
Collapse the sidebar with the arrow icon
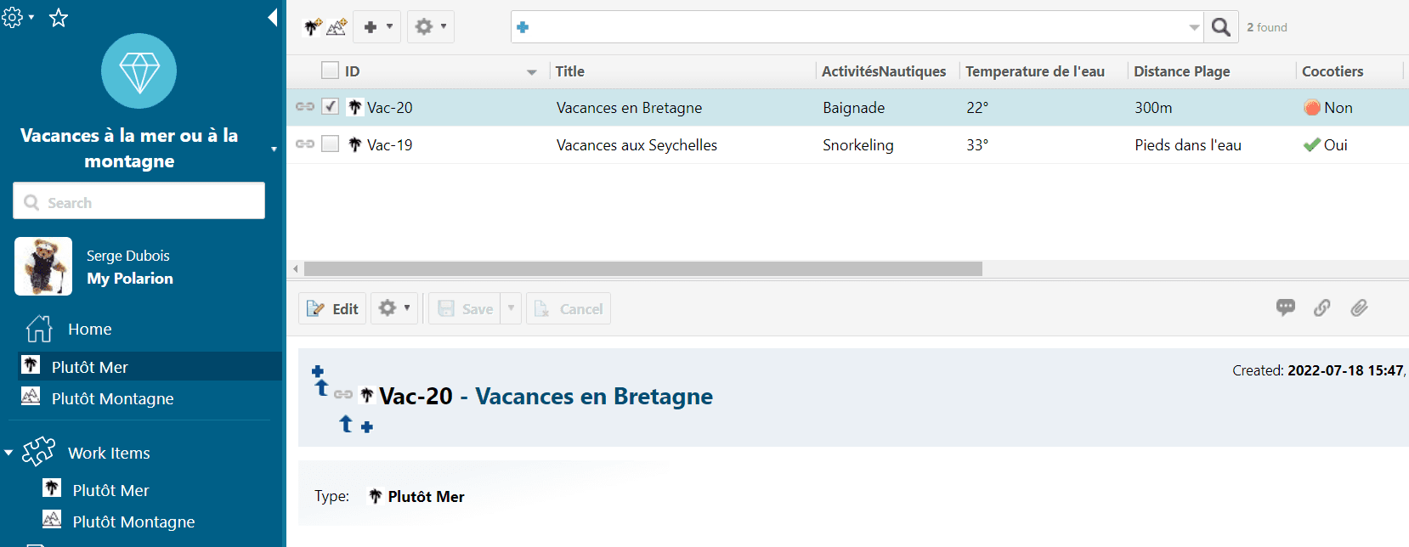click(x=272, y=18)
